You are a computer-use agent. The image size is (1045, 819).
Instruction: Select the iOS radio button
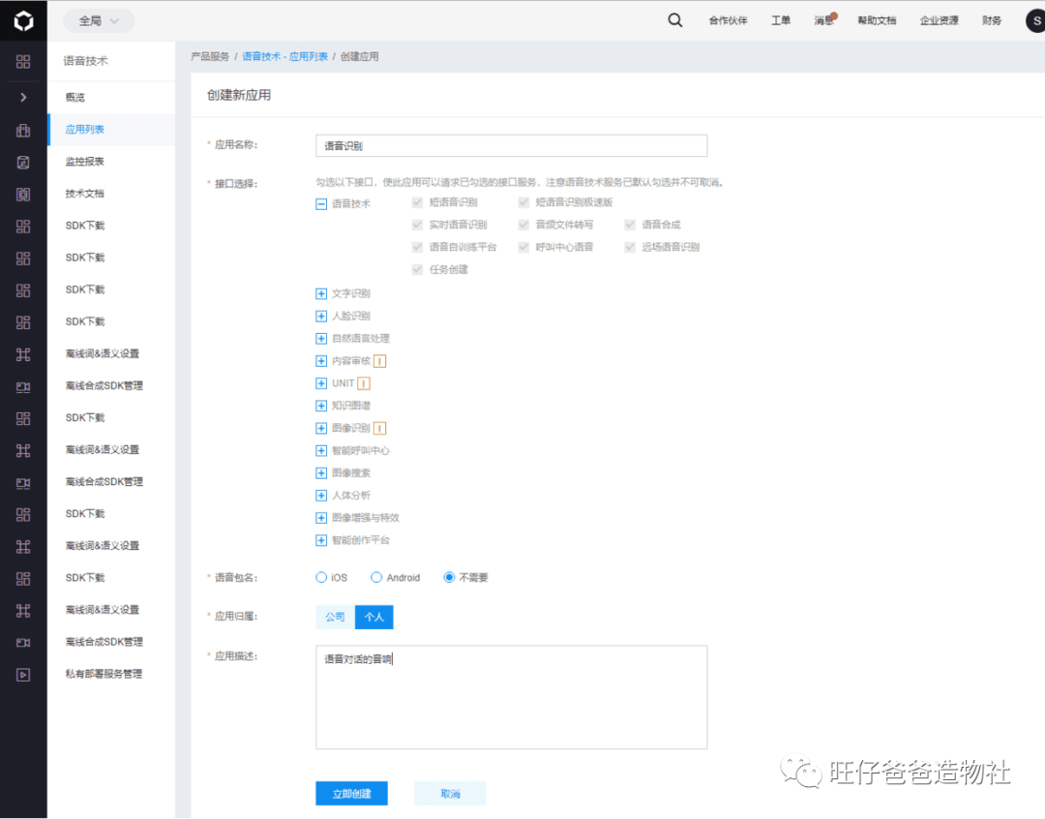click(x=321, y=578)
